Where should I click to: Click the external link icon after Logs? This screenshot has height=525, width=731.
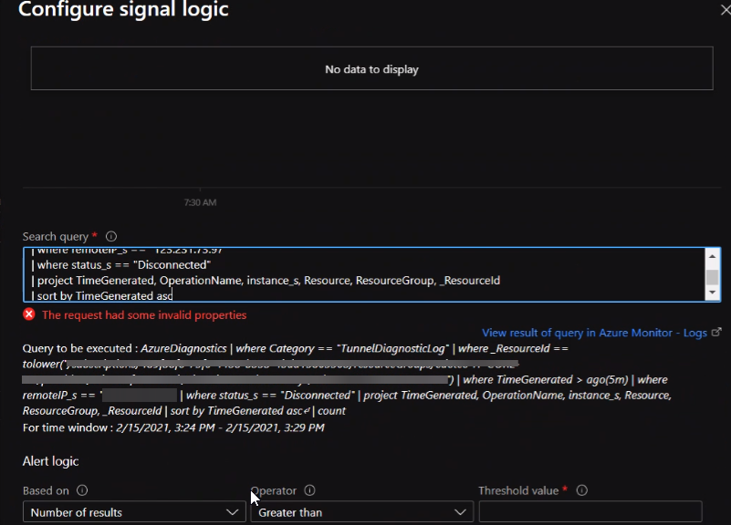coord(716,332)
